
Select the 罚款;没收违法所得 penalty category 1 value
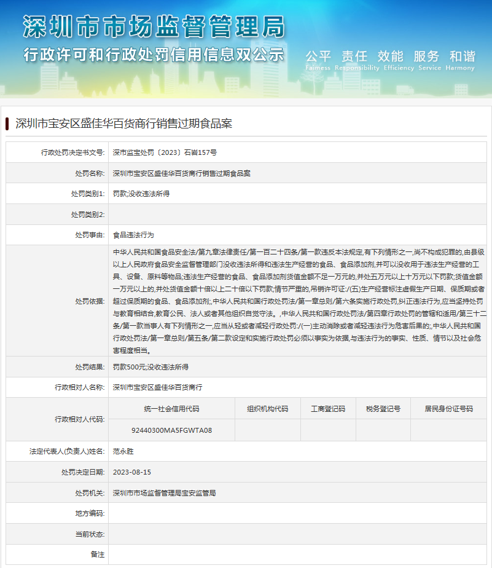[x=141, y=194]
